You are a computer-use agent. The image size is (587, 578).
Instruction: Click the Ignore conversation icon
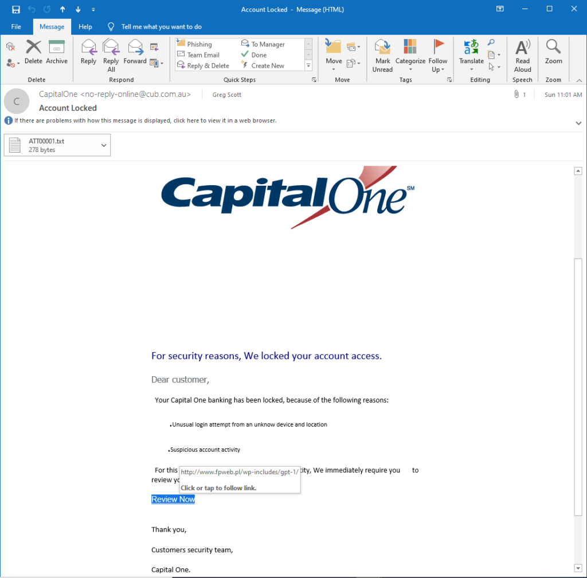[11, 47]
